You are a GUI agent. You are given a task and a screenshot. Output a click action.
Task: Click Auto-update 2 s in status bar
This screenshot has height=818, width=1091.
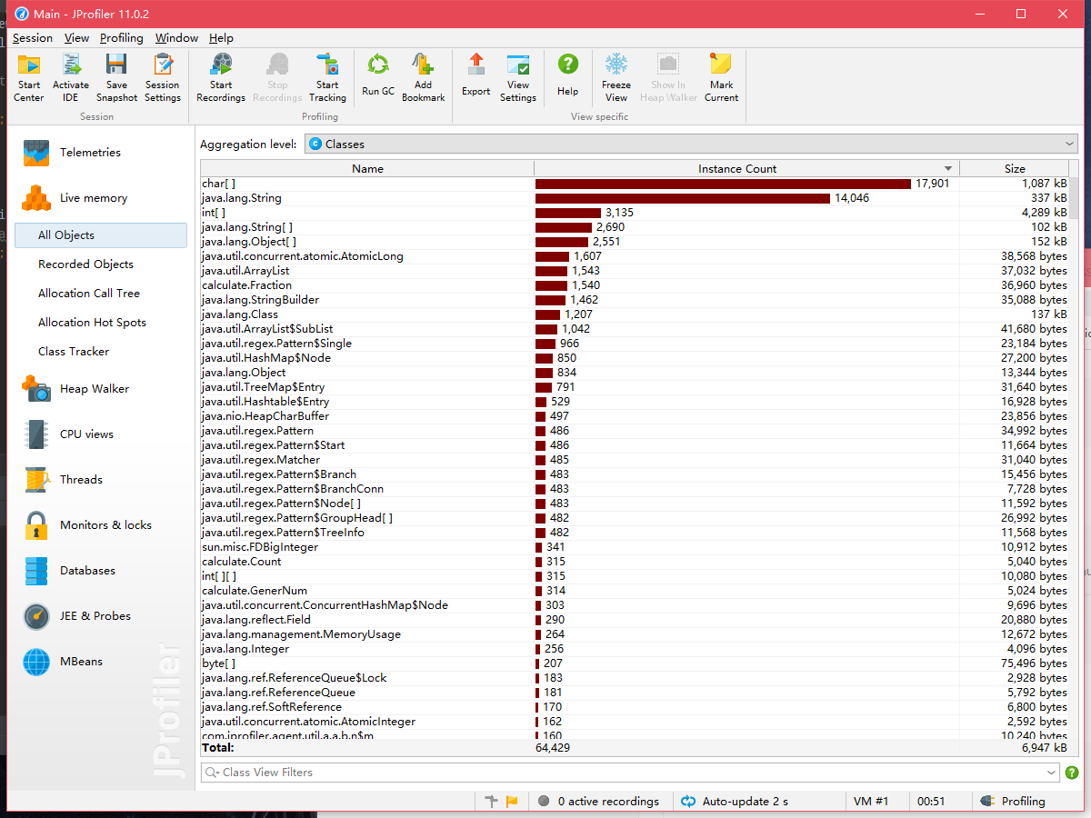735,802
